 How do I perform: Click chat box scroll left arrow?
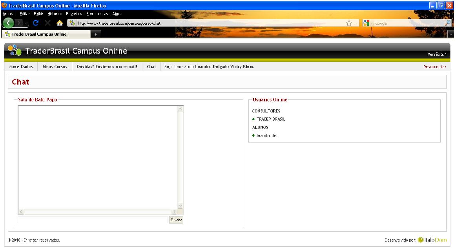click(21, 211)
